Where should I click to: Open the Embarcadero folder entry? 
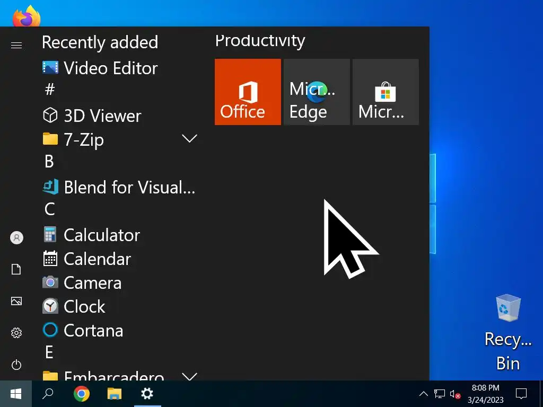point(120,376)
